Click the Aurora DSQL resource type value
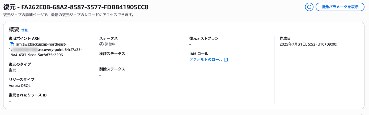 [20, 86]
